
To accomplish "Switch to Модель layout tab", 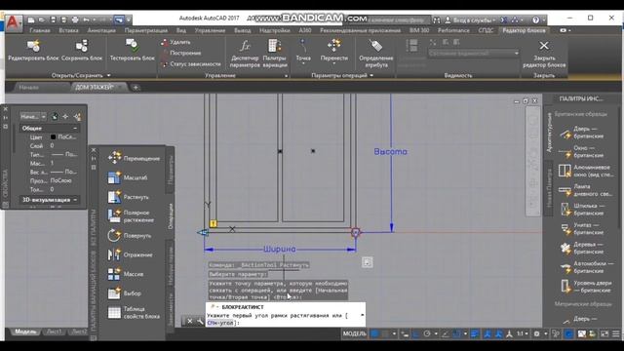I will [25, 331].
